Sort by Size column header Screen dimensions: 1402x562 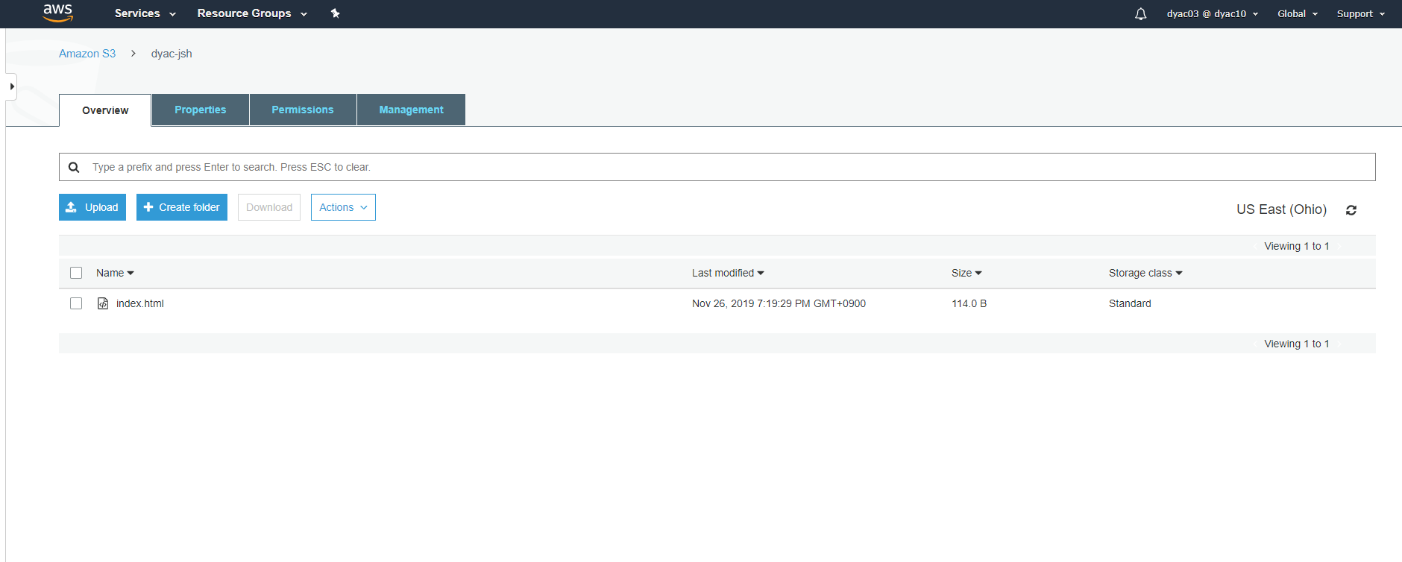966,273
